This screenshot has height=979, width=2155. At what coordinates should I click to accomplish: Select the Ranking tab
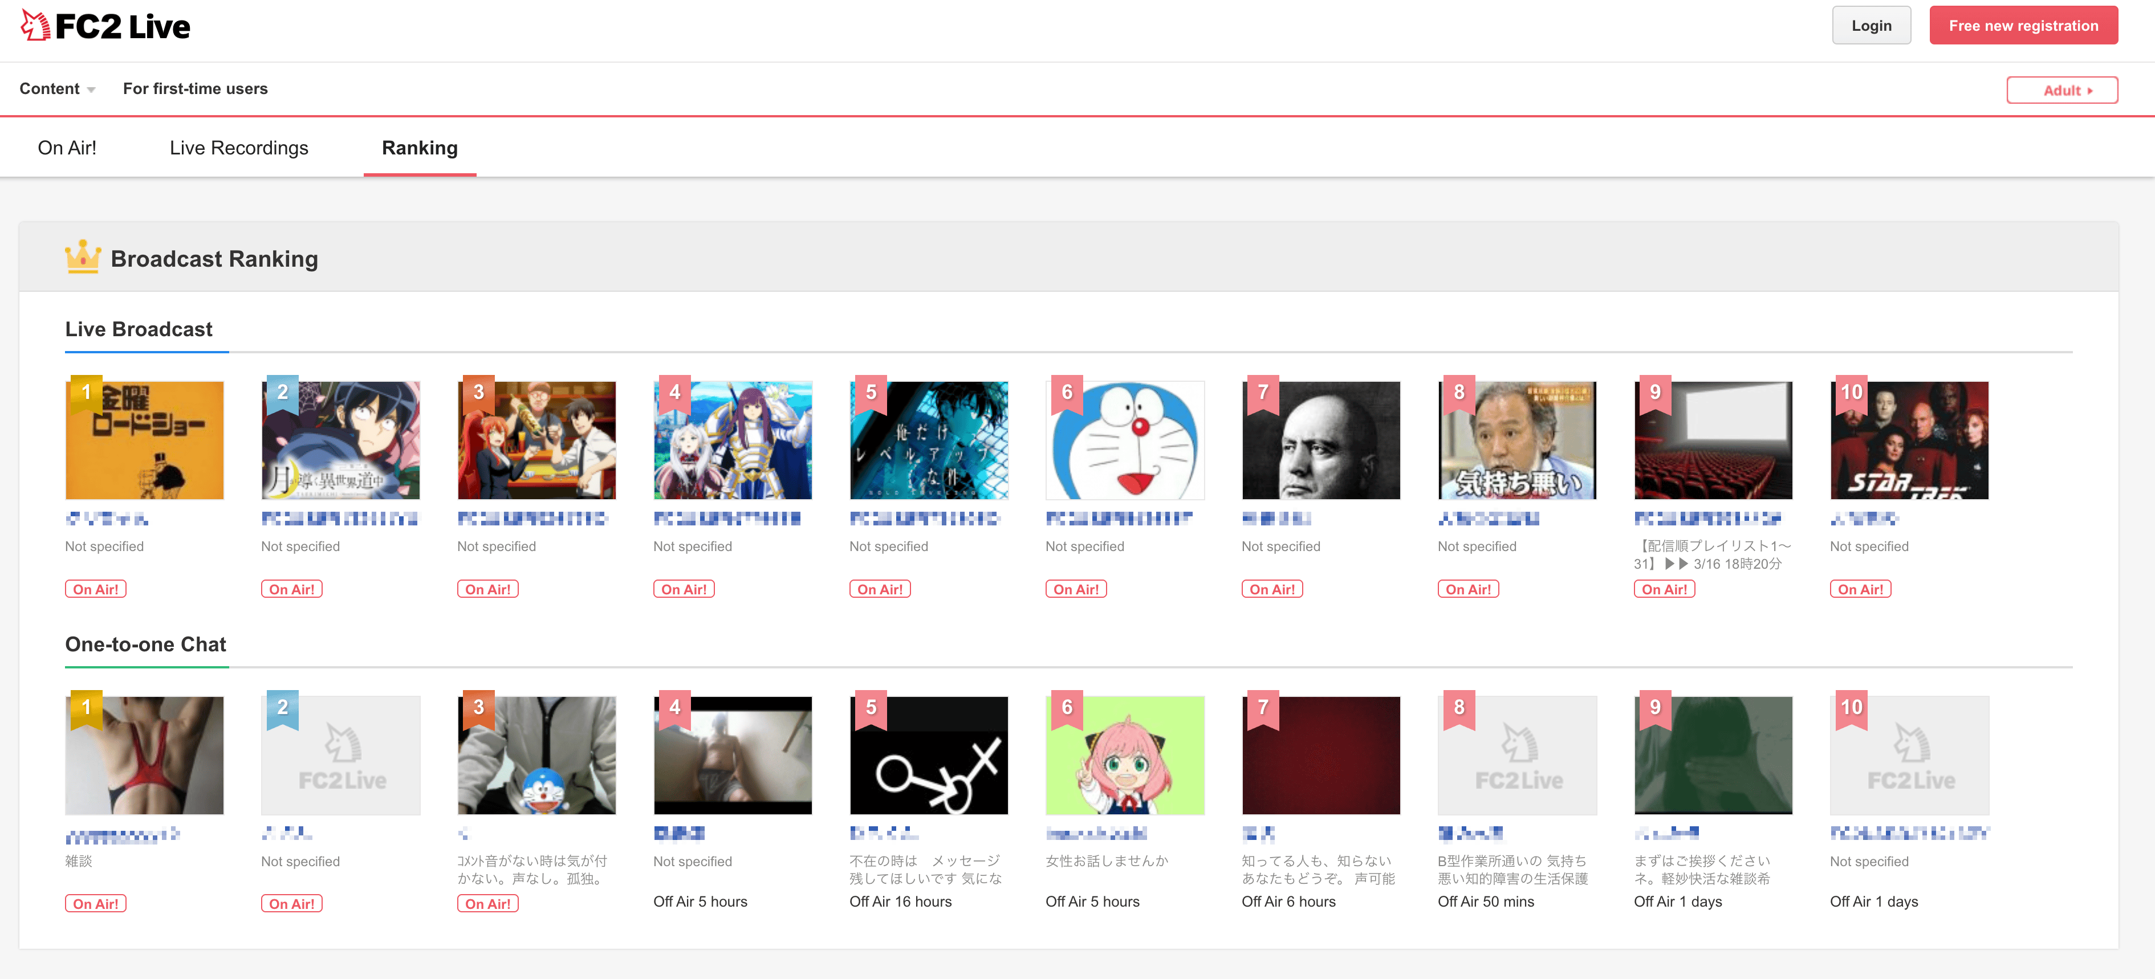point(419,148)
